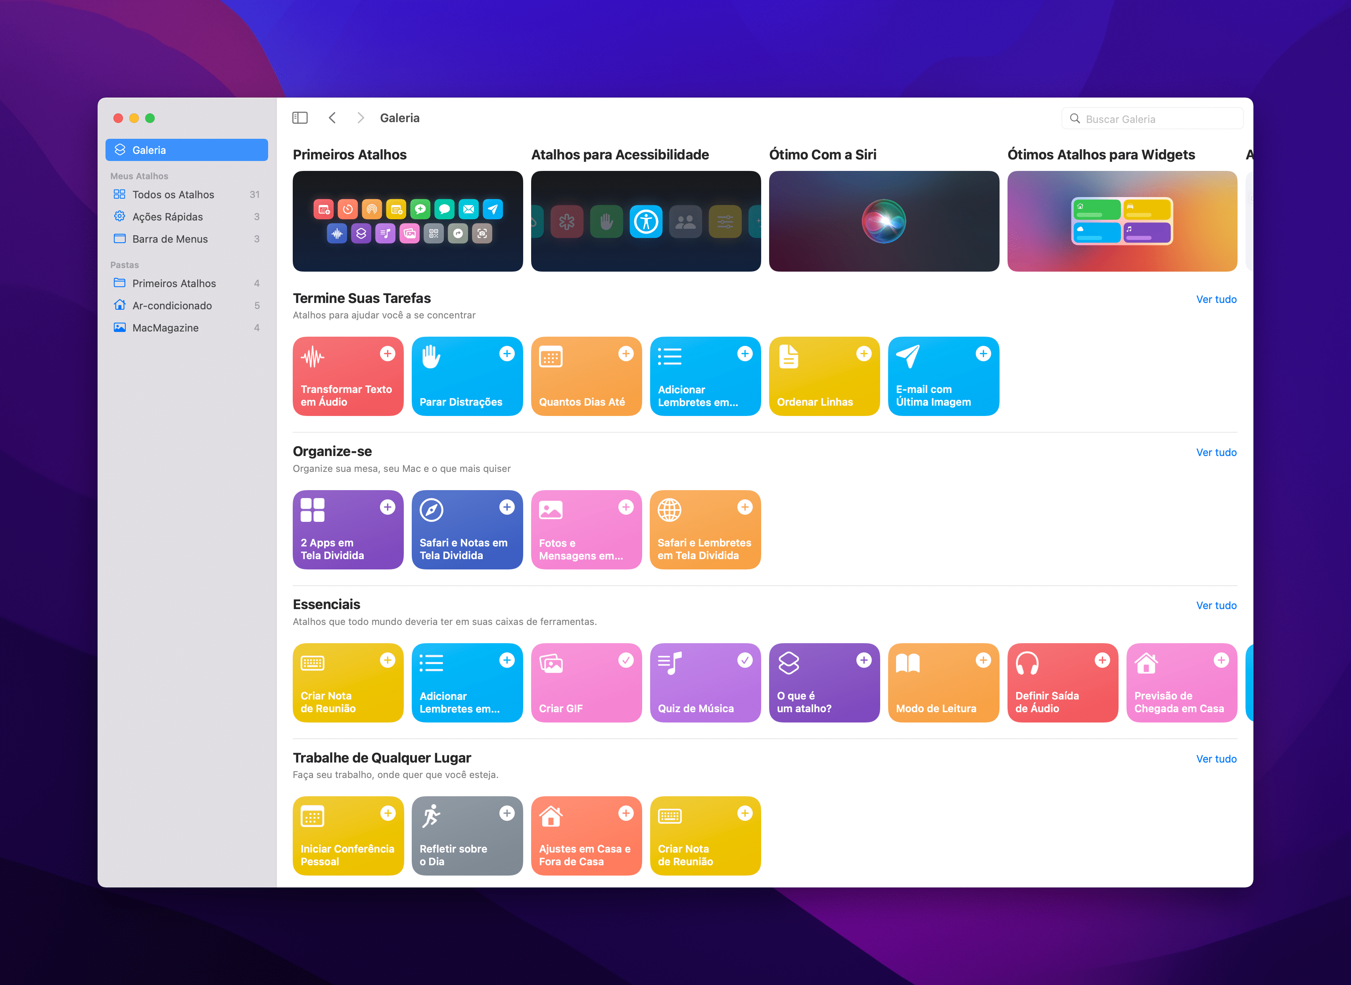The image size is (1351, 985).
Task: Add the Transformar Texto em Áudio shortcut
Action: pyautogui.click(x=388, y=354)
